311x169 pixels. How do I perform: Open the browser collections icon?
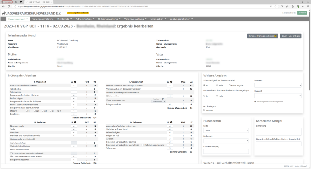[x=292, y=6]
